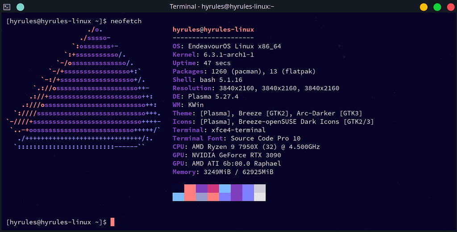Click the magenta pink block in top palette row

pos(213,188)
